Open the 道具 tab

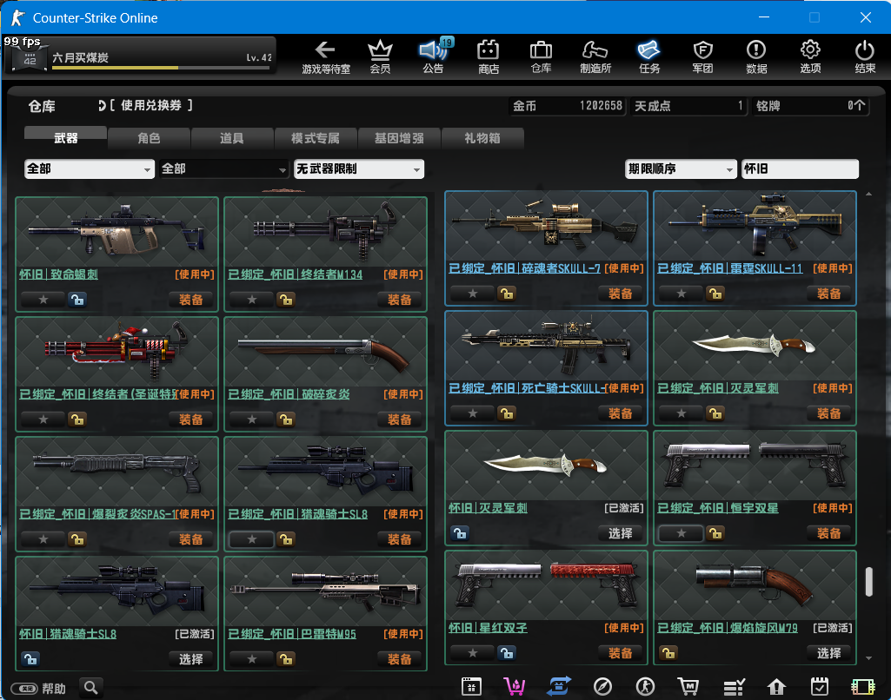232,137
